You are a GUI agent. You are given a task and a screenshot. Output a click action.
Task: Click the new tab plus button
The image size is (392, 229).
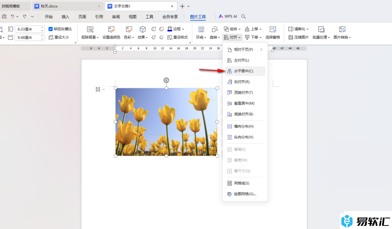(x=182, y=6)
